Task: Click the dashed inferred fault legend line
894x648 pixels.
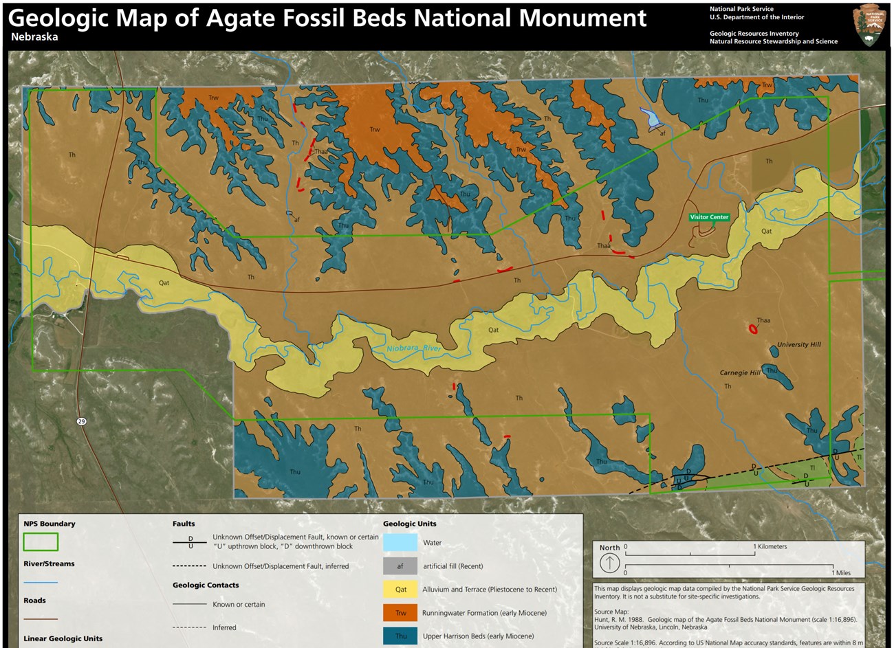Action: pyautogui.click(x=190, y=566)
